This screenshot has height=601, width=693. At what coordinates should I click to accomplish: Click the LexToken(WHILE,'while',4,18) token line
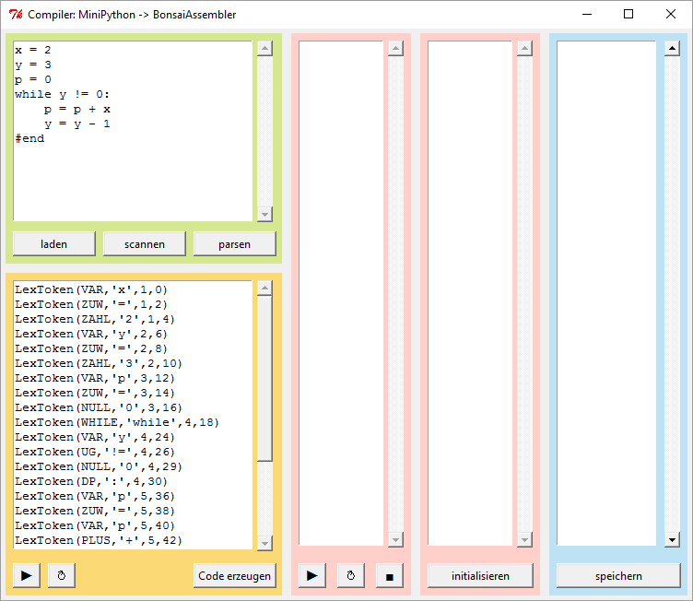pyautogui.click(x=117, y=422)
